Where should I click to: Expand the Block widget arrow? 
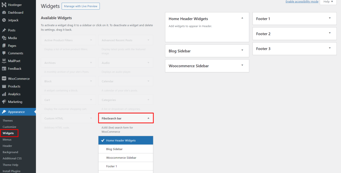pos(91,81)
